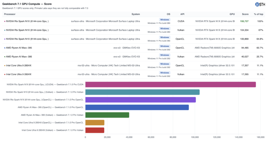Click the chart label ending in Pro CUDA
268x141 pixels.
pyautogui.click(x=45, y=85)
